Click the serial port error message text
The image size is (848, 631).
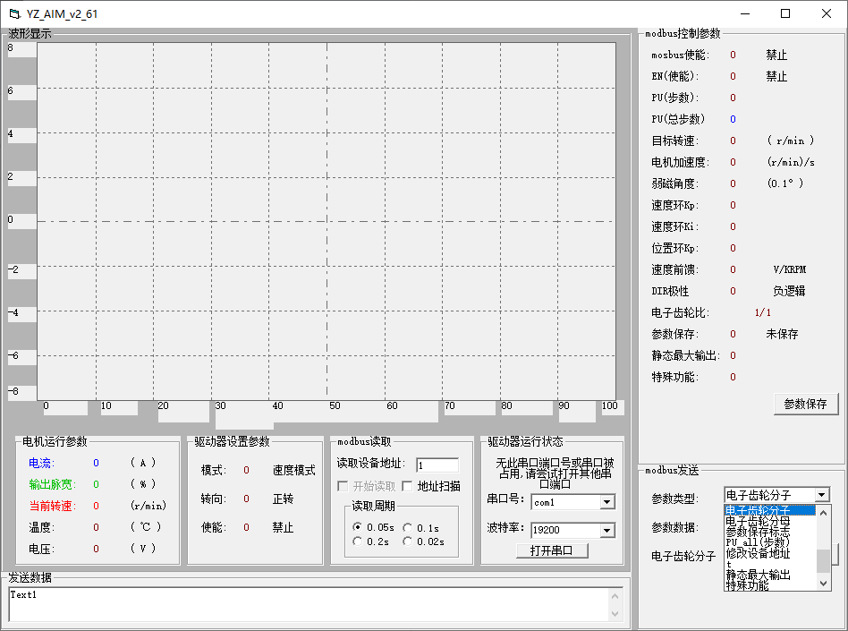[x=555, y=473]
